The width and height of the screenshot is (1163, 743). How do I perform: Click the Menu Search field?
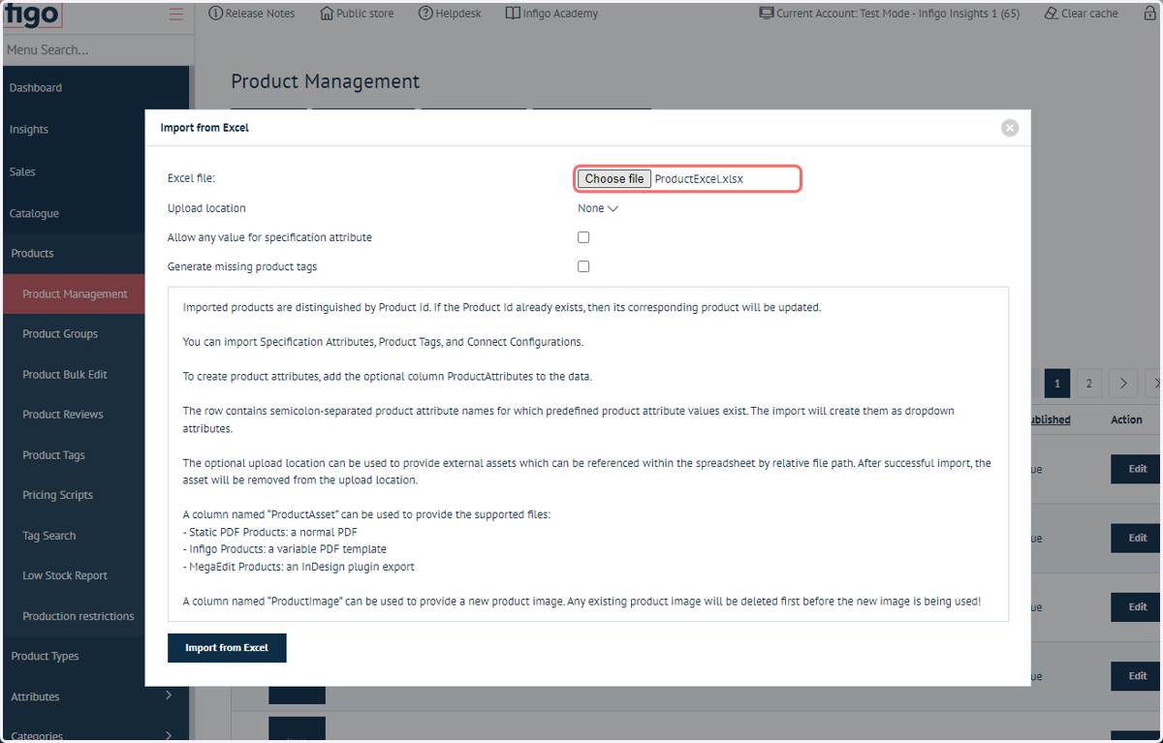97,49
